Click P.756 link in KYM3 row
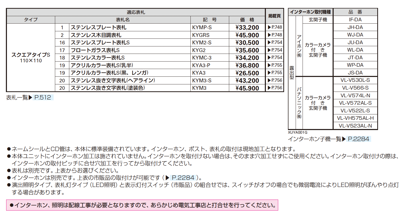Image resolution: width=406 pixels, height=217 pixels. pos(275,88)
